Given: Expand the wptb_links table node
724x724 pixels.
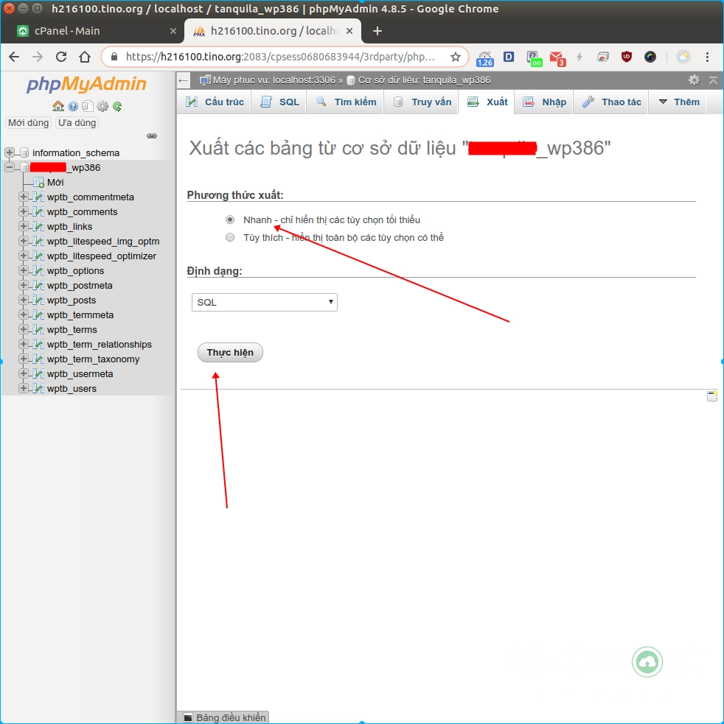Looking at the screenshot, I should [x=23, y=226].
